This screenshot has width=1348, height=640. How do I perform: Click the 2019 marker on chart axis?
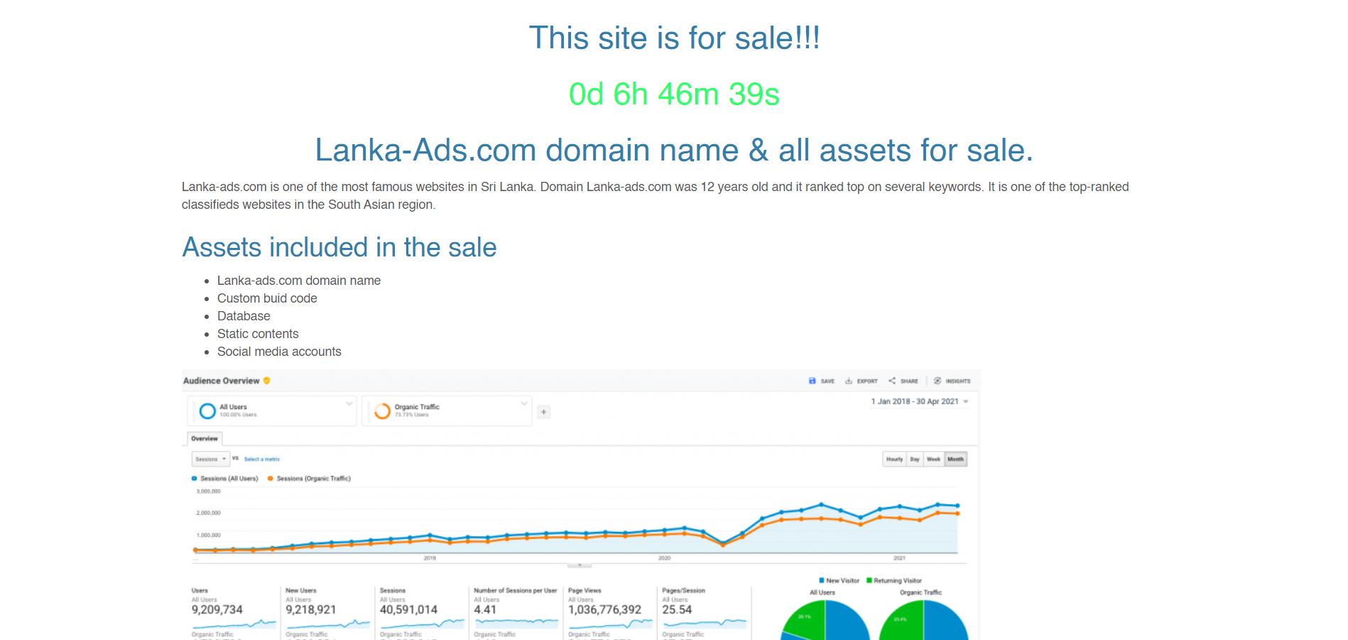click(430, 558)
